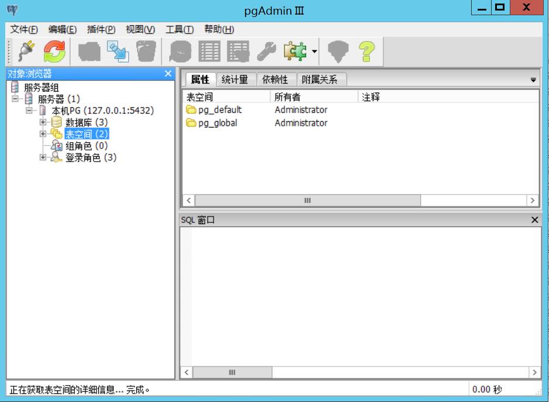The height and width of the screenshot is (402, 549).
Task: Click the 登录角色 login roles icon
Action: tap(56, 157)
